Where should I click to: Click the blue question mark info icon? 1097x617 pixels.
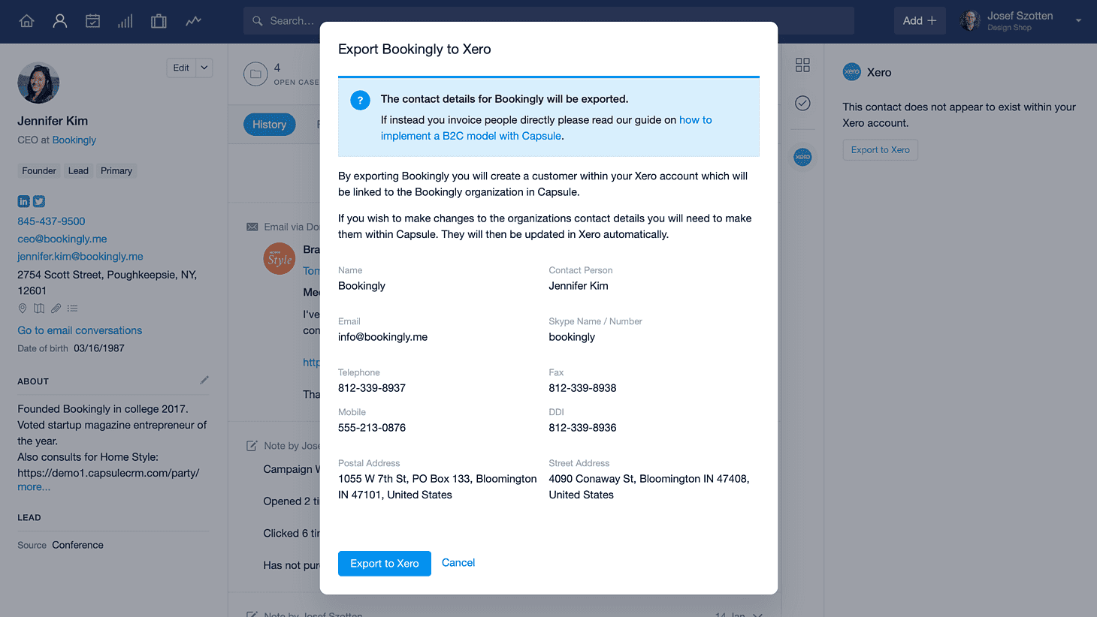360,100
